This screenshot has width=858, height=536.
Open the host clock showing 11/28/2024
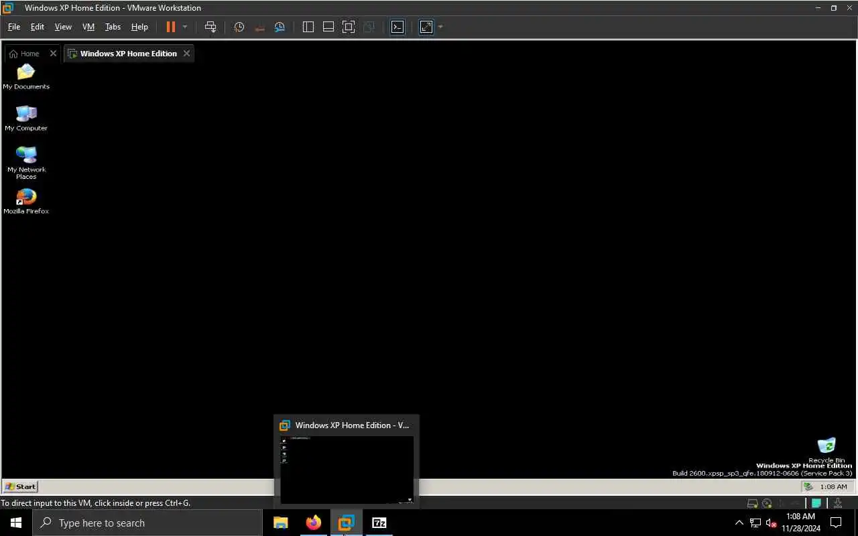[x=800, y=523]
